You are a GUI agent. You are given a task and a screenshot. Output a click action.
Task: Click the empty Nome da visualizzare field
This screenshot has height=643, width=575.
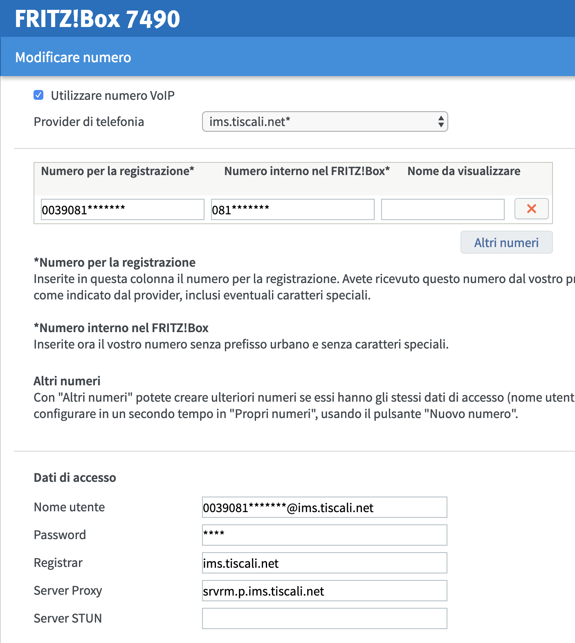tap(443, 209)
